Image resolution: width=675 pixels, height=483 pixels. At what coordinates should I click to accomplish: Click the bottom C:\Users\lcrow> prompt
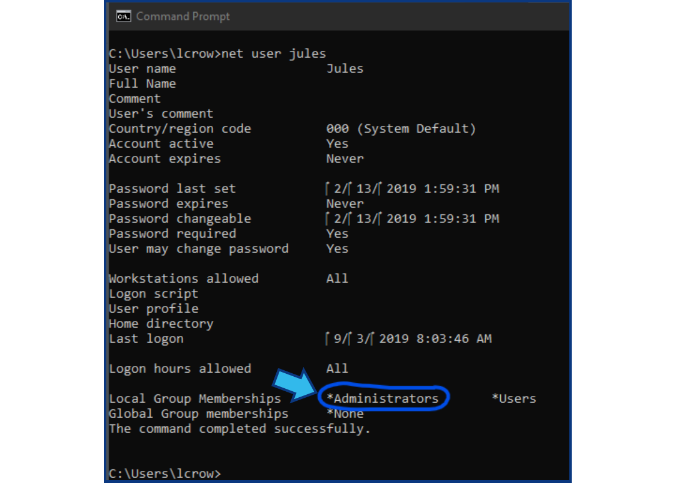pos(165,473)
